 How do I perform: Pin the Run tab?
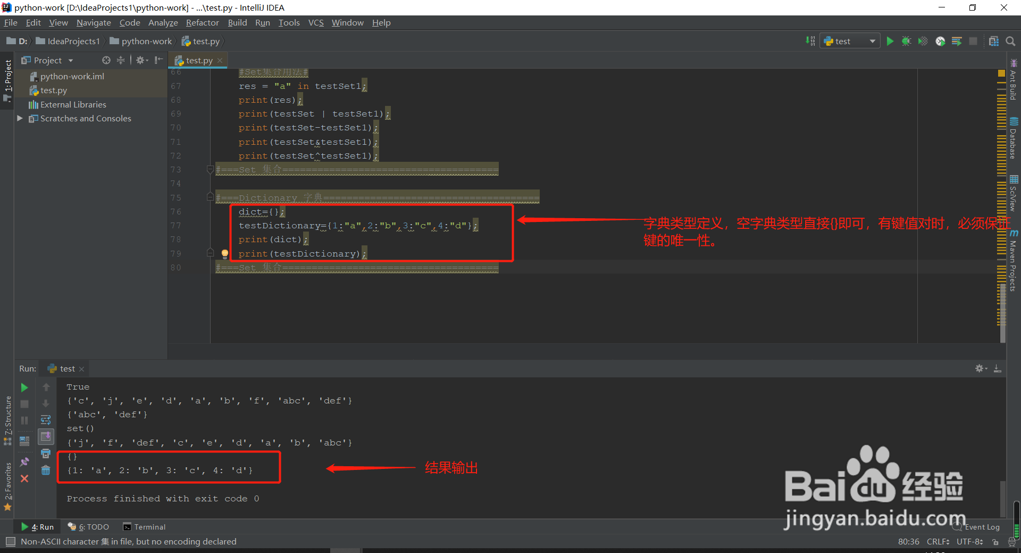(24, 461)
